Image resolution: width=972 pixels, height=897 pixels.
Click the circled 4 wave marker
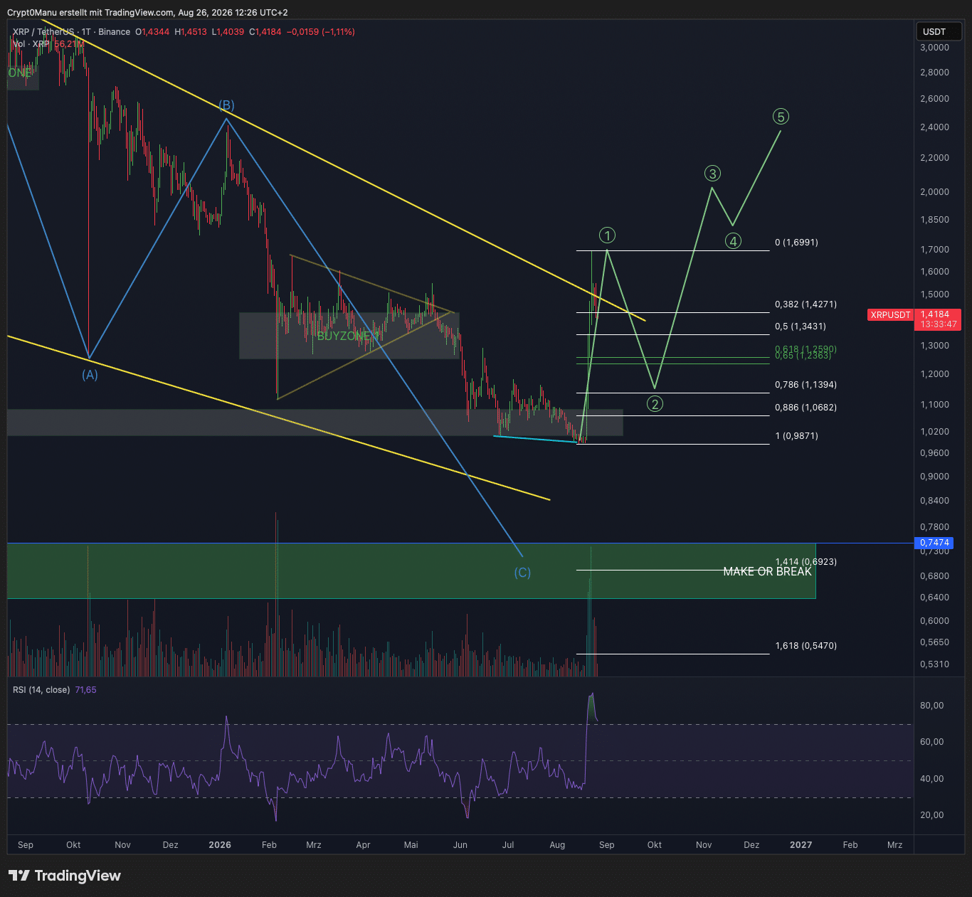click(733, 240)
